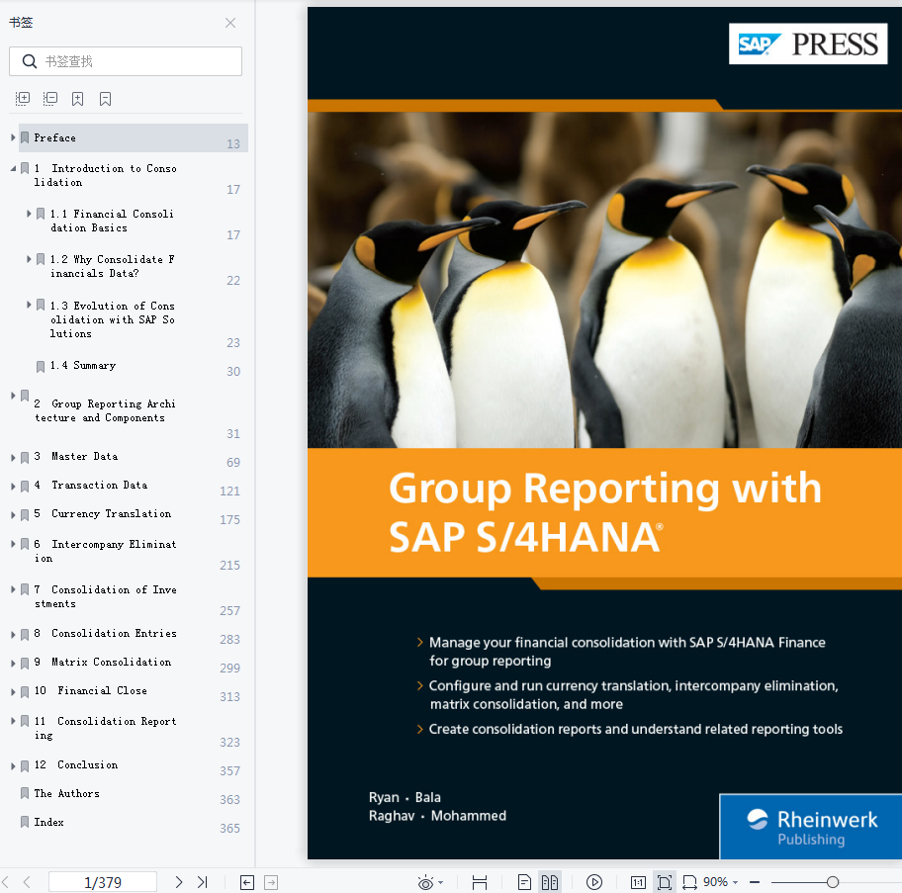Open bookmark 1 Introduction to Consolidation
This screenshot has width=902, height=893.
coord(105,175)
